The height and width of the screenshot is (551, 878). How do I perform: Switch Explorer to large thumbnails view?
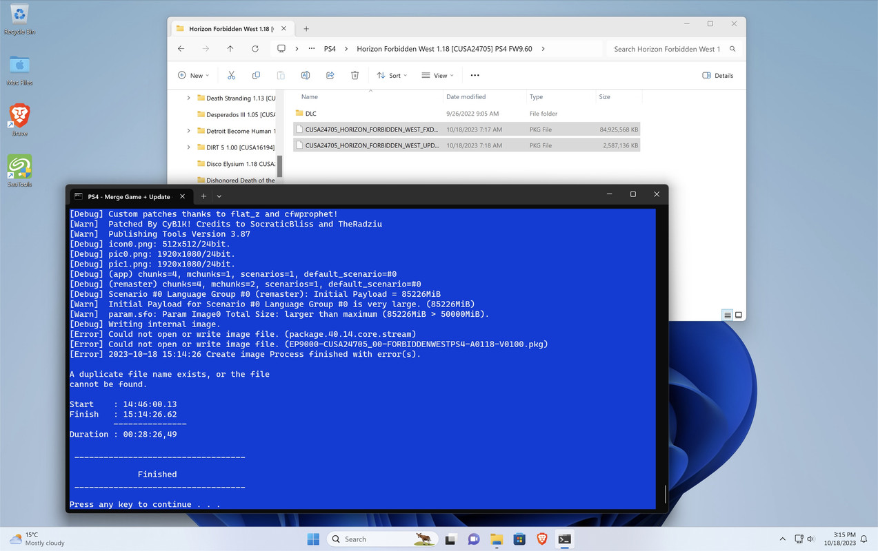pos(738,315)
